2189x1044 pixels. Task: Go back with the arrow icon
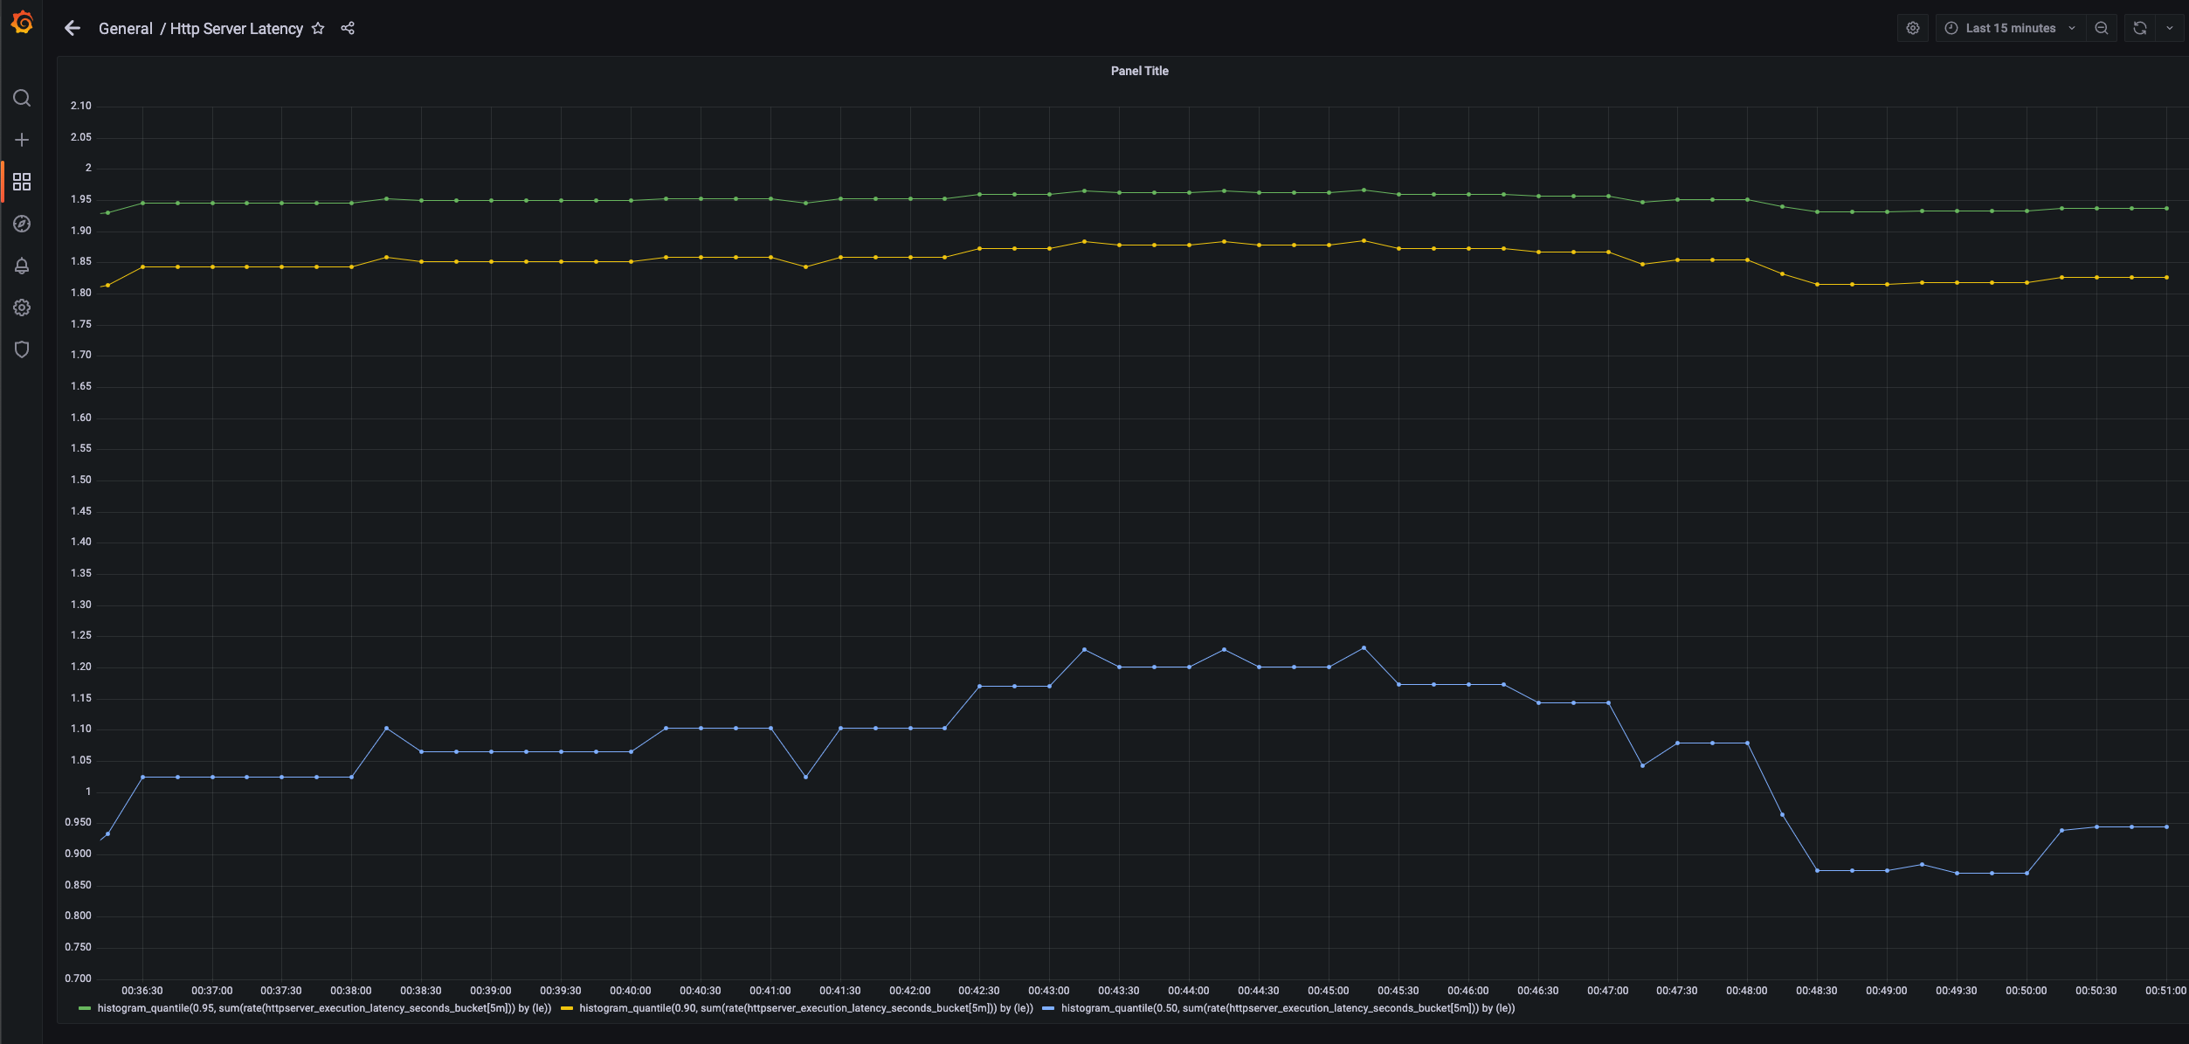[x=73, y=29]
